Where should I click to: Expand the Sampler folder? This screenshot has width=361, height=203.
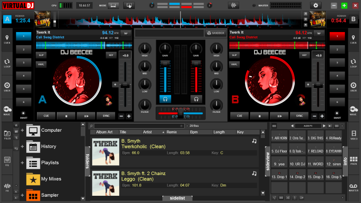[x=22, y=195]
